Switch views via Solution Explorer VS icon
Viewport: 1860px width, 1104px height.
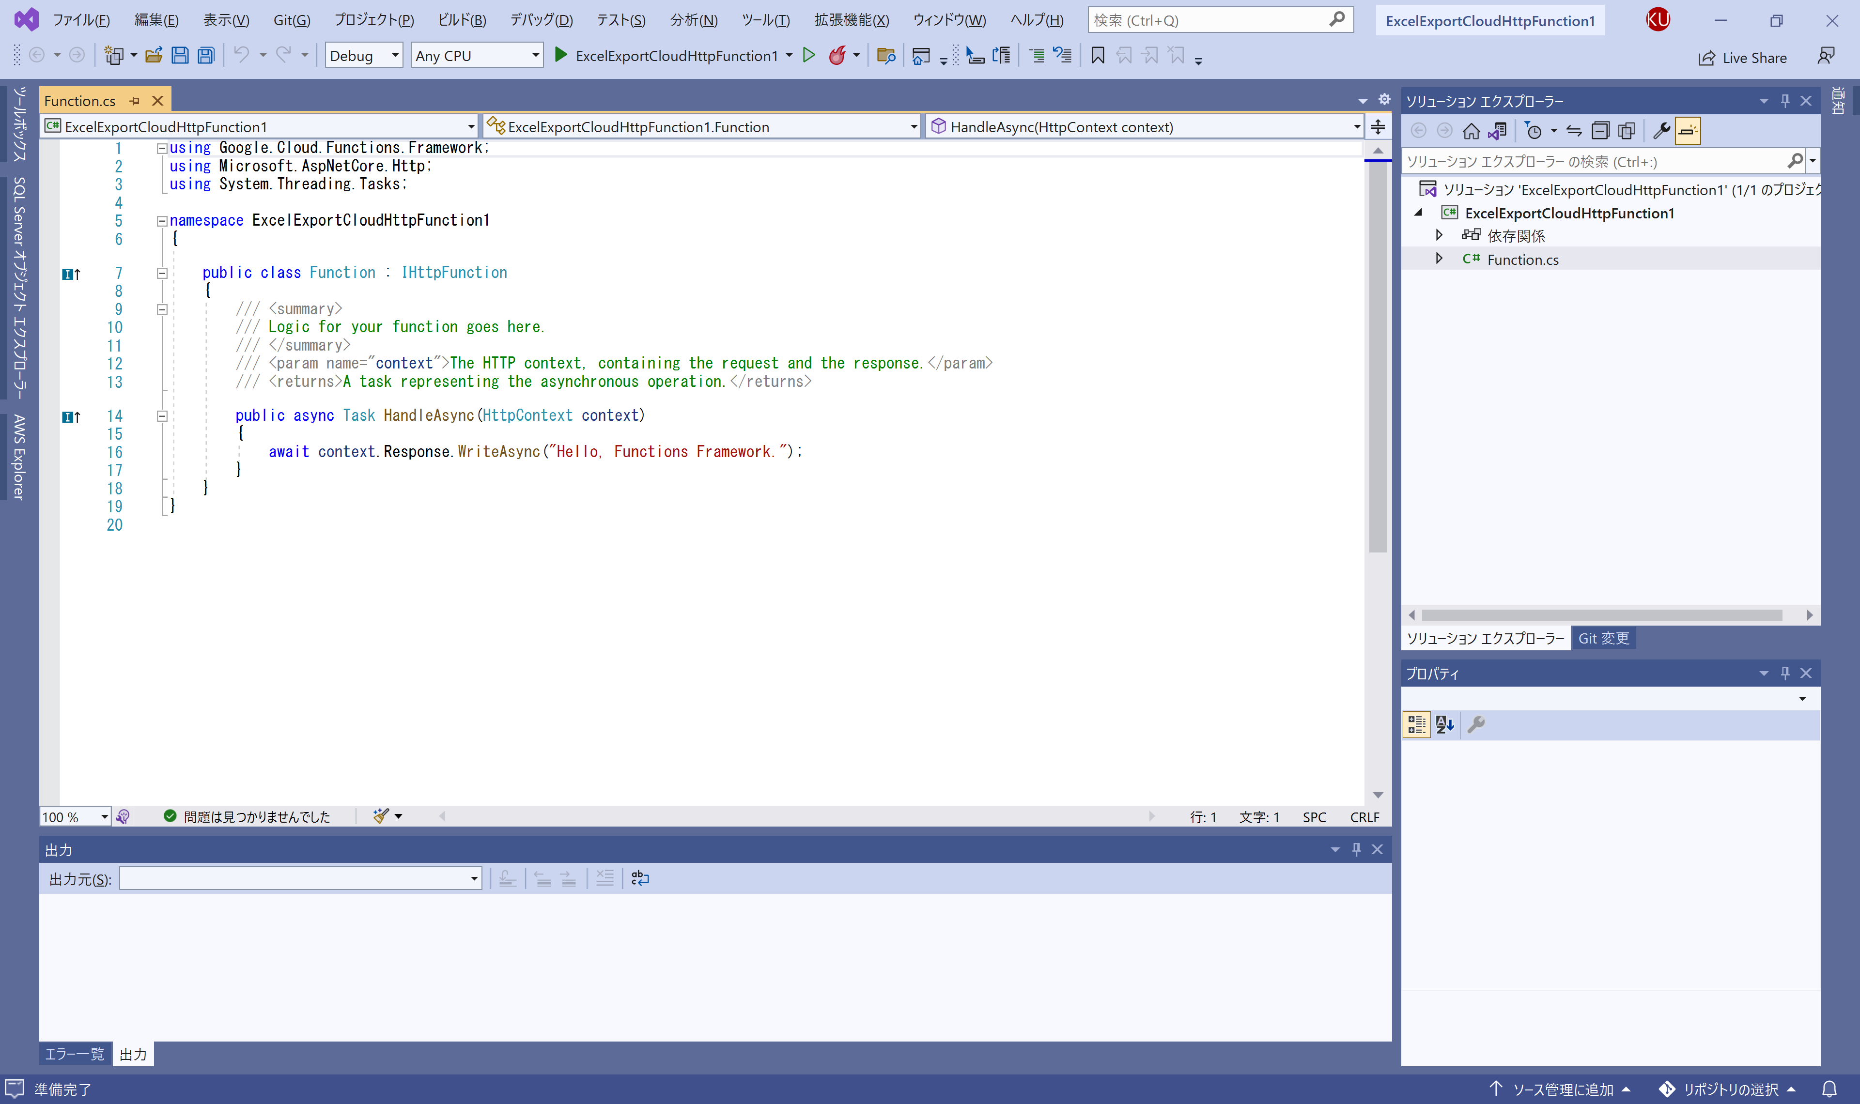(1497, 131)
